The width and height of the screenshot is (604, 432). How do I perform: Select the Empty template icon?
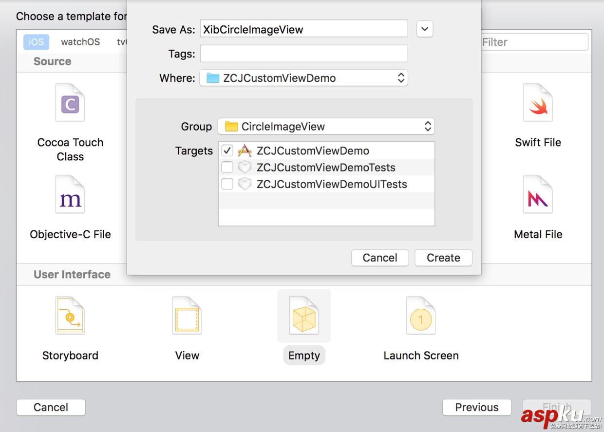304,316
